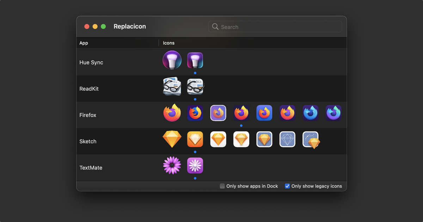Select the last Firefox icon, purple Nightly fox
The height and width of the screenshot is (222, 423).
[333, 113]
